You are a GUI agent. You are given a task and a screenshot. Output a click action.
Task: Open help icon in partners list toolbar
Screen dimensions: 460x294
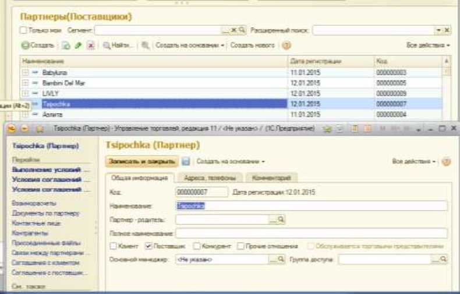[286, 45]
